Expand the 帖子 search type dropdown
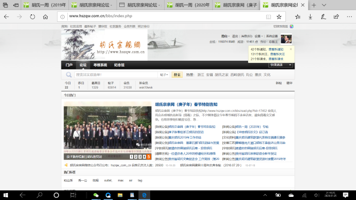Screen dimensions: 356x200 pyautogui.click(x=164, y=75)
